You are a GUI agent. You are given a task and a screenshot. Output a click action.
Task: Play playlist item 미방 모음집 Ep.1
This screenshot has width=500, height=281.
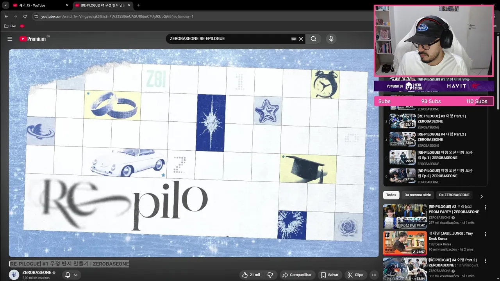pyautogui.click(x=435, y=158)
